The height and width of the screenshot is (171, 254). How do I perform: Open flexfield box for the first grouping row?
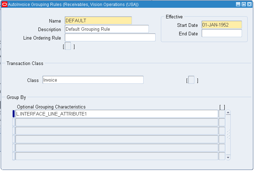222,114
